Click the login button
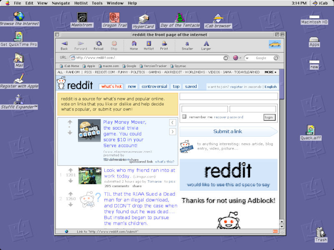The image size is (334, 250). click(x=269, y=117)
